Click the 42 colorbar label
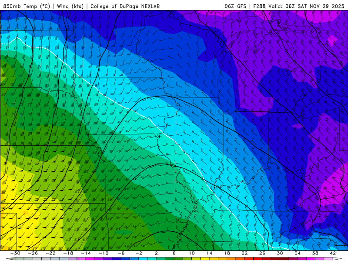This screenshot has width=348, height=261. tap(333, 253)
